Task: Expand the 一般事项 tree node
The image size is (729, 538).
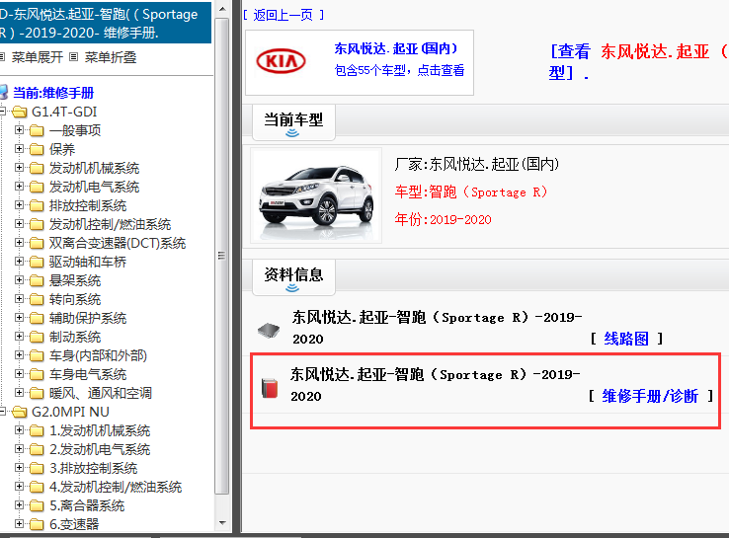Action: point(19,130)
